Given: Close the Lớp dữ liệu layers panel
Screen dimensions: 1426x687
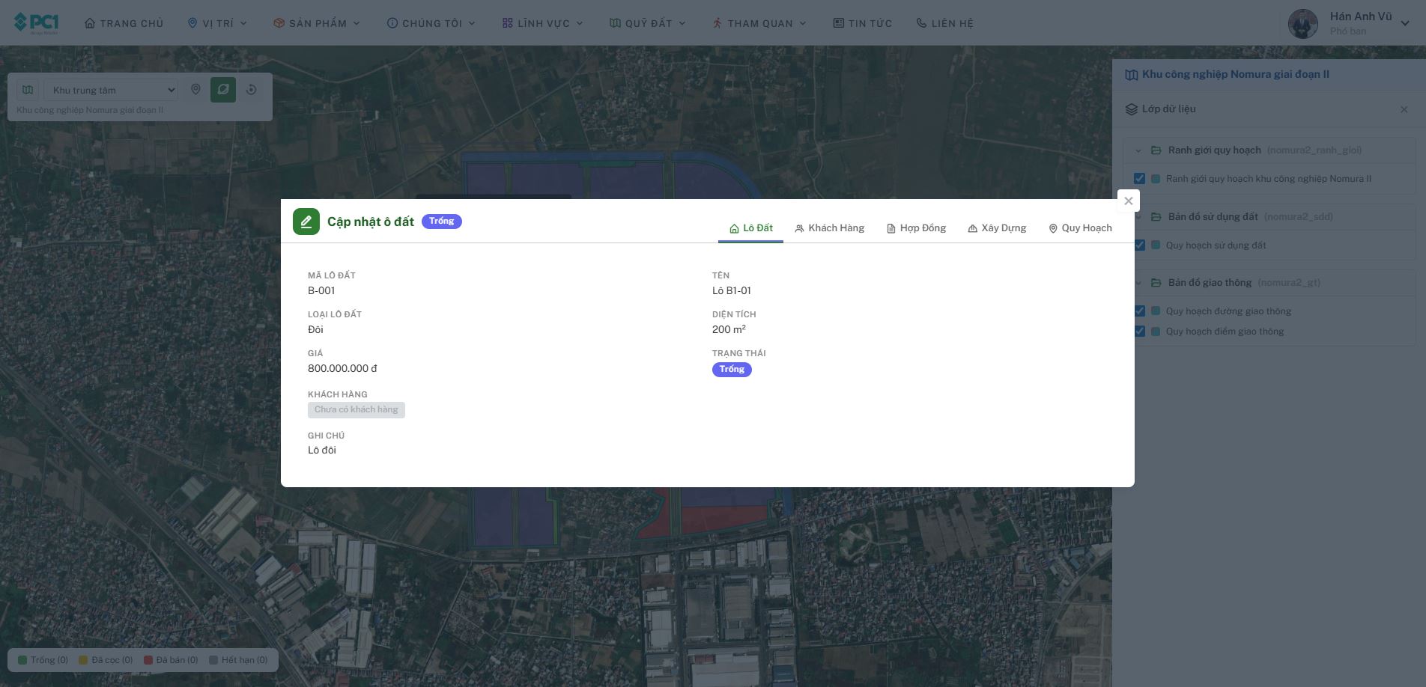Looking at the screenshot, I should coord(1404,109).
